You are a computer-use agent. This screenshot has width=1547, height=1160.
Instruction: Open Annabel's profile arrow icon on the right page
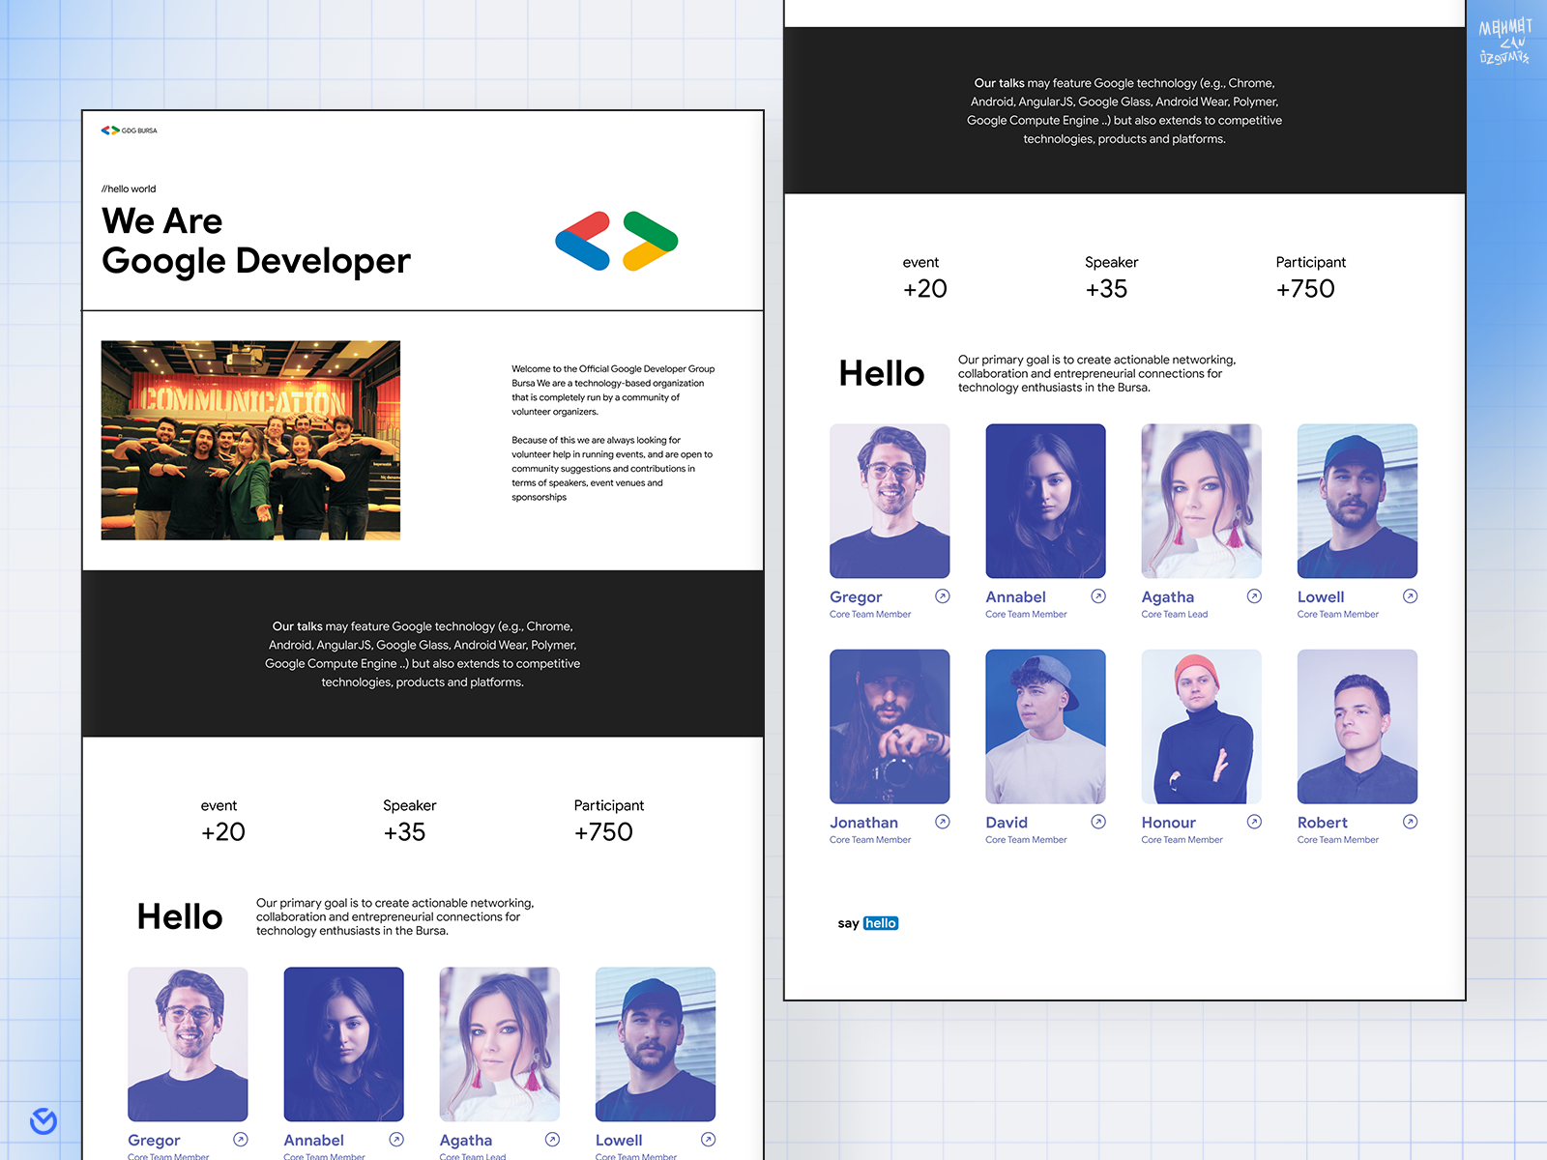(1098, 596)
